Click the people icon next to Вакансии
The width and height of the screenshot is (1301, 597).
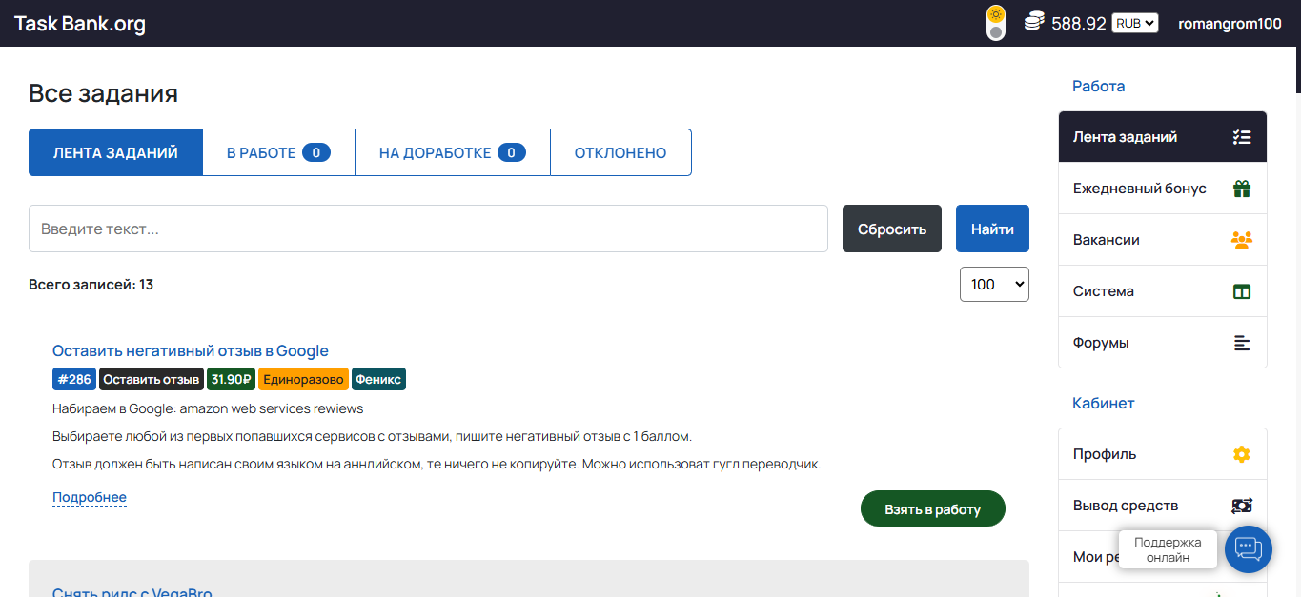pos(1241,240)
